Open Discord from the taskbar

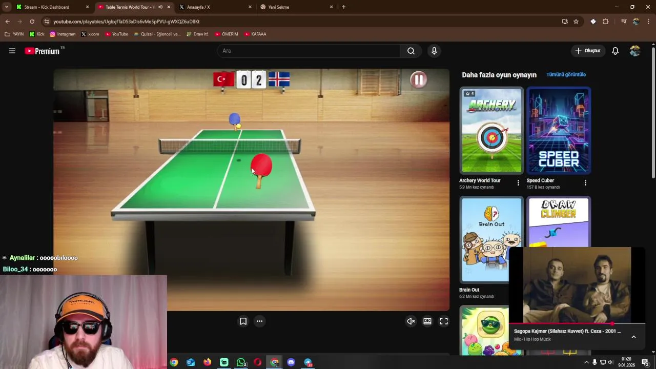291,362
